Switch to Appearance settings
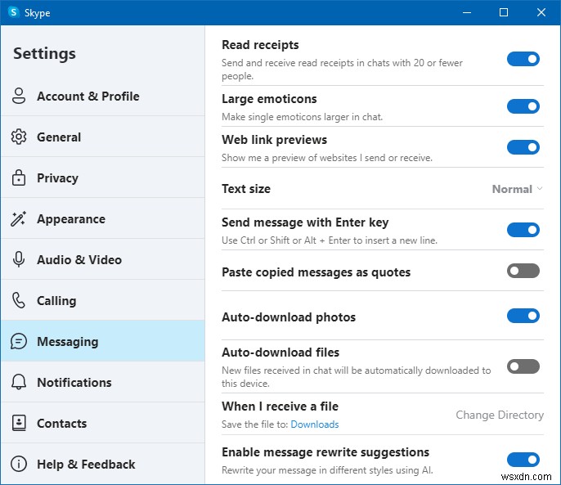Viewport: 561px width, 485px height. point(103,218)
